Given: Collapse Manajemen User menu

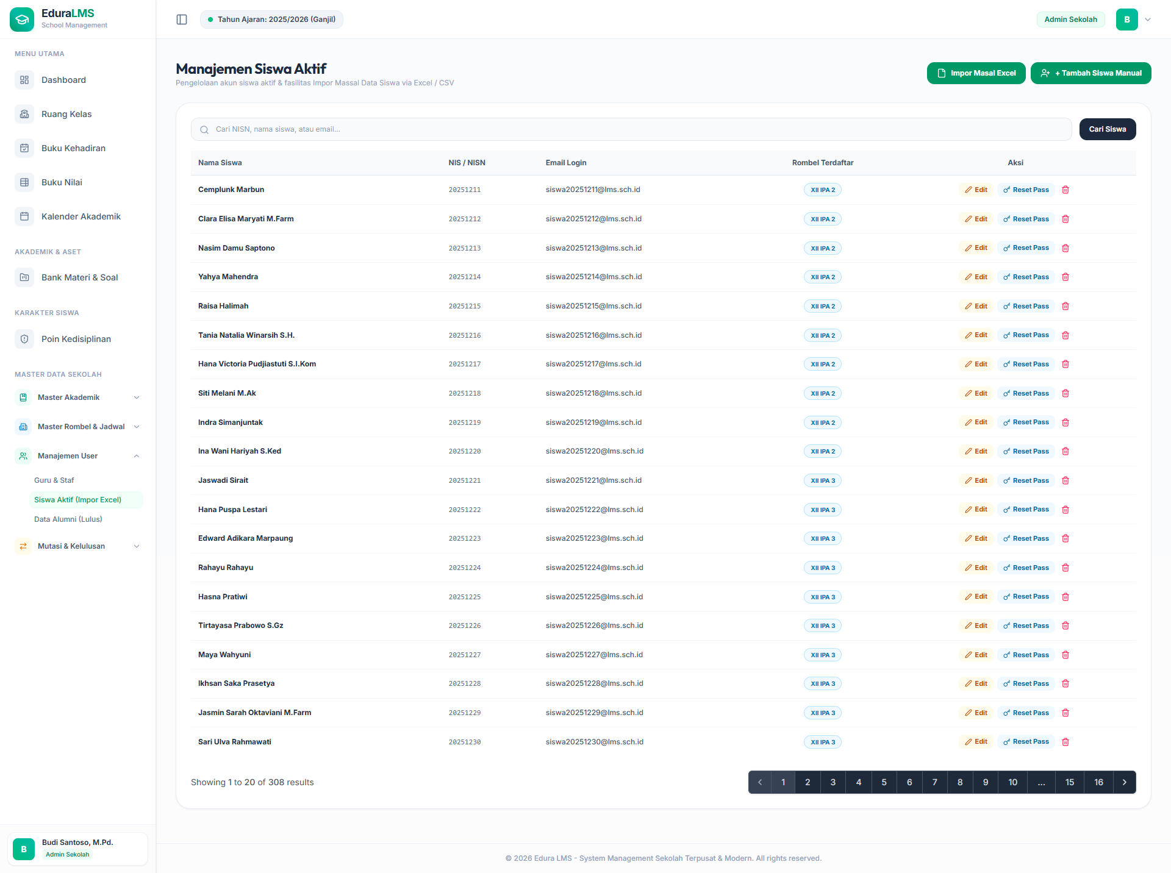Looking at the screenshot, I should [78, 456].
